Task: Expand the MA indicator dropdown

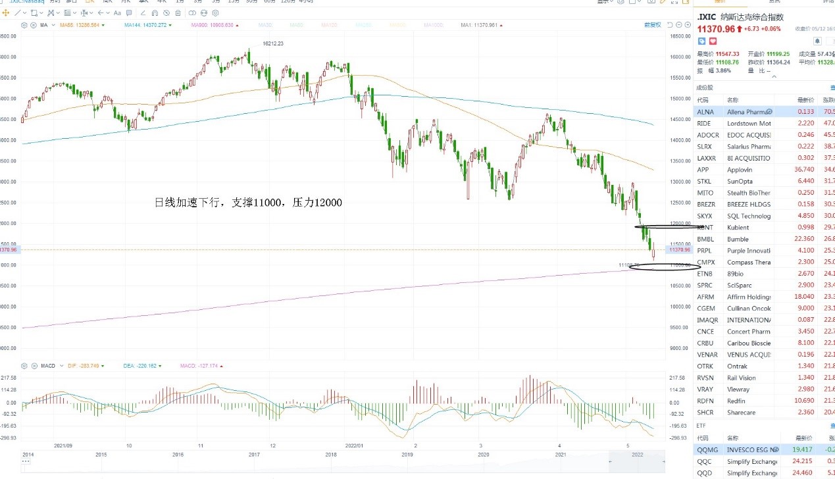Action: point(53,25)
